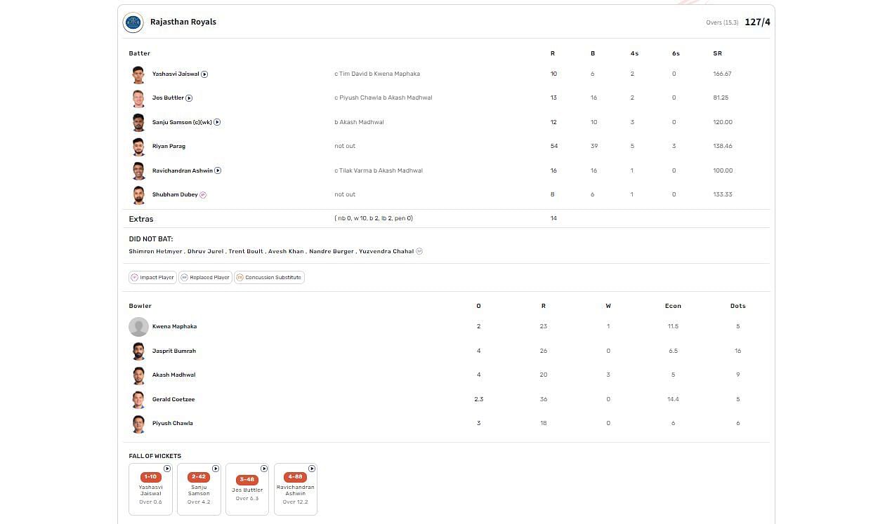The height and width of the screenshot is (524, 892).
Task: Open Ravichandran Ashwin's player photo
Action: [x=138, y=171]
